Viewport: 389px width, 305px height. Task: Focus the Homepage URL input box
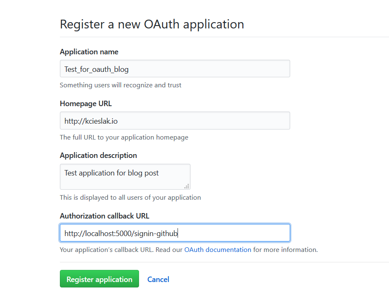click(x=175, y=121)
